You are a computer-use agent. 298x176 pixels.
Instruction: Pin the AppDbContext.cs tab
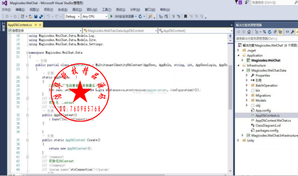[x=36, y=25]
